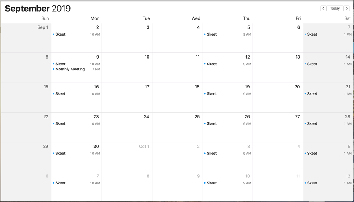Click the Today button

pyautogui.click(x=335, y=8)
